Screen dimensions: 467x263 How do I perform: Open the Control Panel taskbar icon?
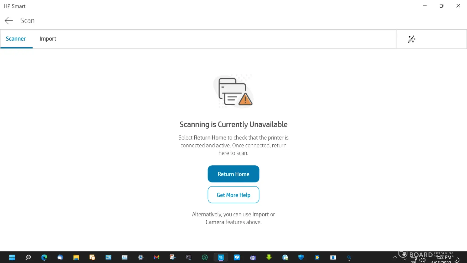[108, 257]
